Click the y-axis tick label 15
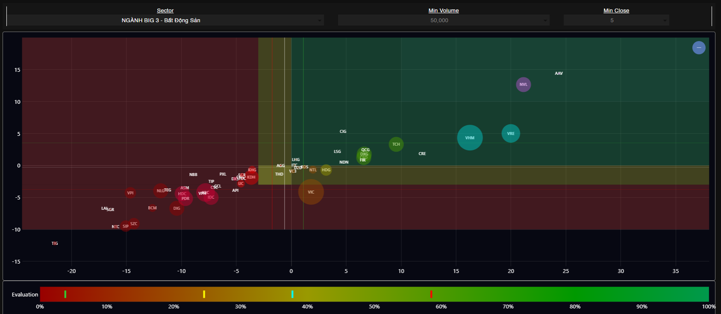The height and width of the screenshot is (314, 721). (x=17, y=70)
